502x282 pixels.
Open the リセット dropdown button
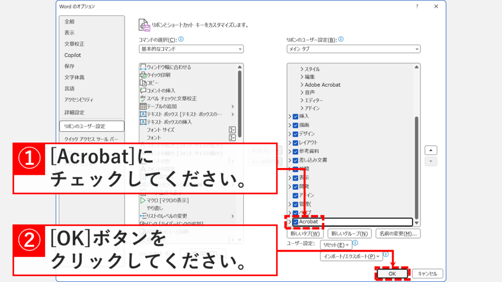336,245
